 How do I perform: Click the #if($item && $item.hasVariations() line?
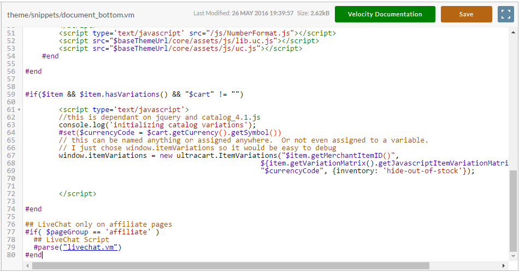134,94
